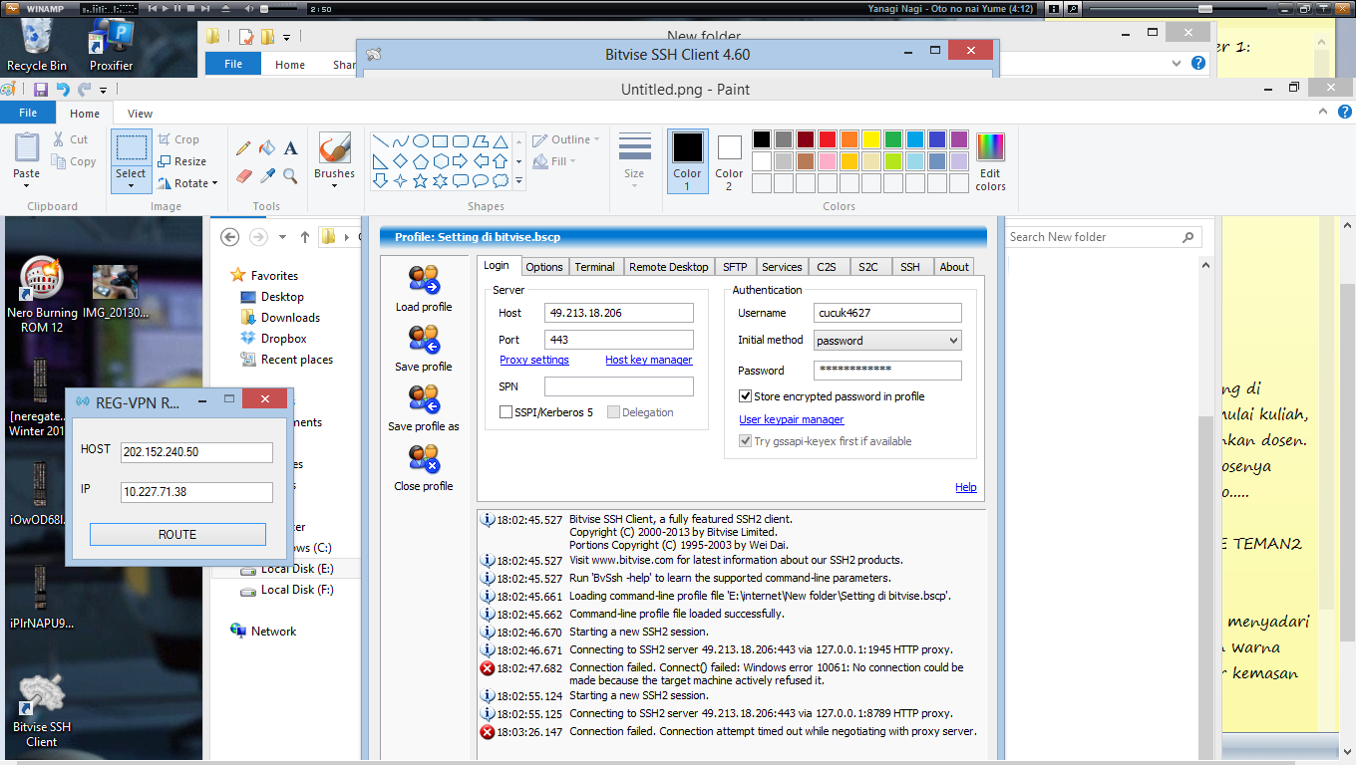Choose the Line shape in Shapes gallery
This screenshot has height=765, width=1356.
(x=380, y=141)
